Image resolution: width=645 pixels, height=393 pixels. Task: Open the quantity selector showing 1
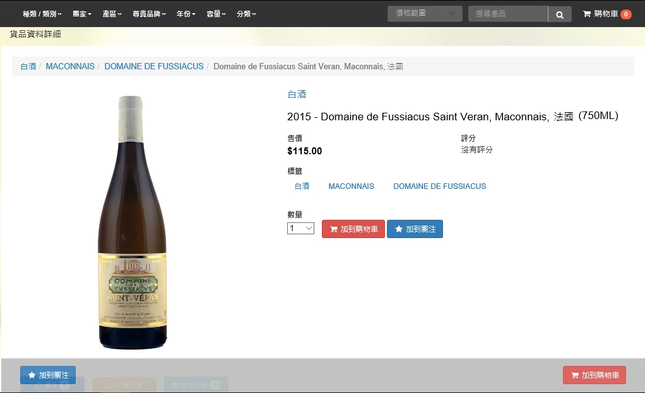pos(300,229)
